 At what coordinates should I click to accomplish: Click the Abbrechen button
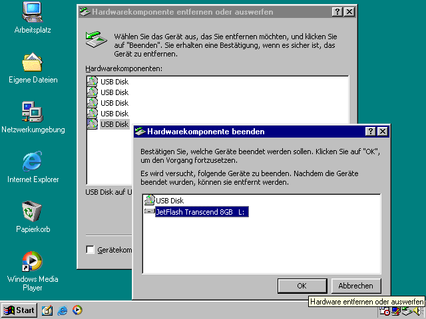(356, 286)
